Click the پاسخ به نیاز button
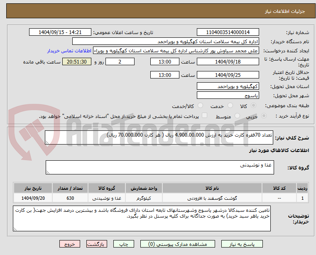This screenshot has height=255, width=316. coord(242,244)
